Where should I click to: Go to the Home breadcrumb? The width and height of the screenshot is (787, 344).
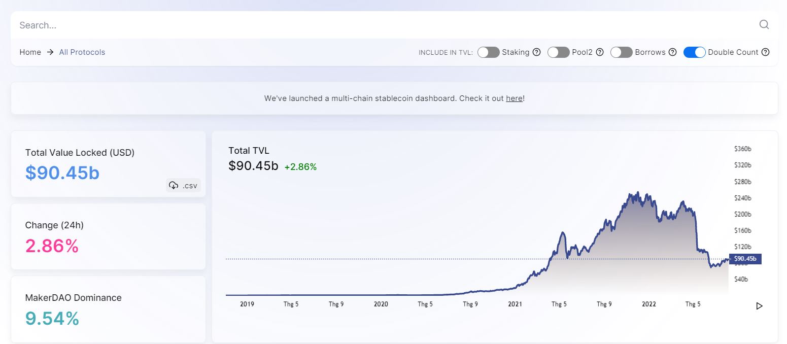point(30,52)
